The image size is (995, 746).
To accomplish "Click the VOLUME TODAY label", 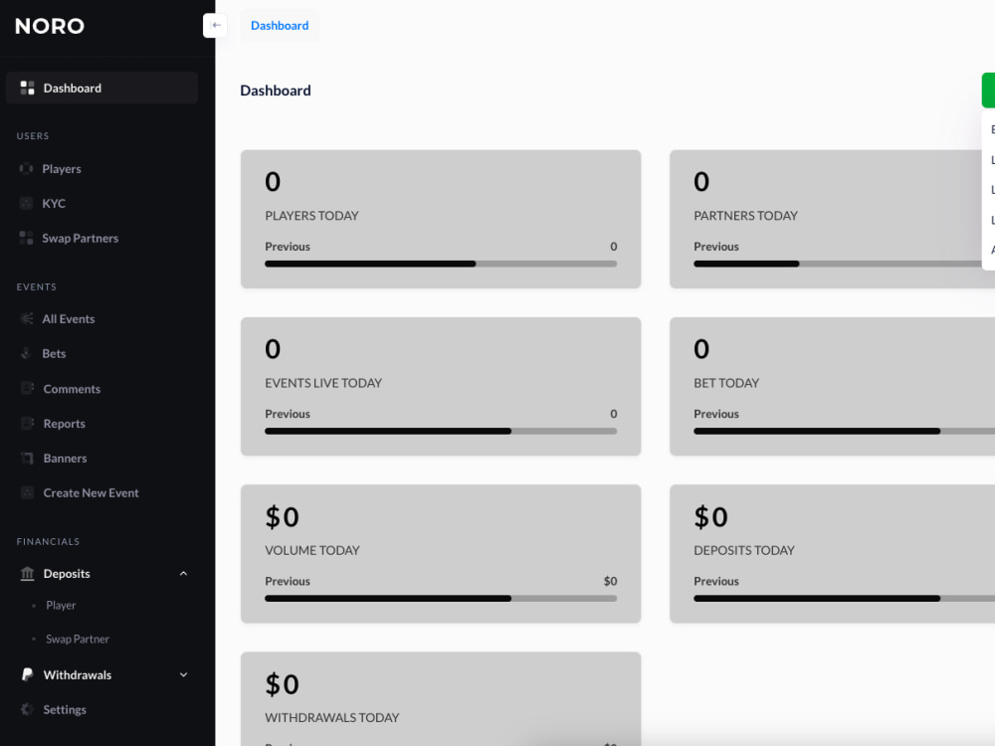I will pyautogui.click(x=312, y=551).
